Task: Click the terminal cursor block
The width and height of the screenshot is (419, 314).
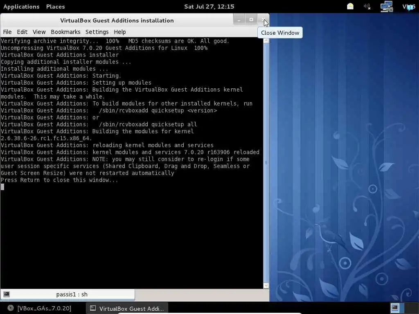Action: click(x=2, y=187)
